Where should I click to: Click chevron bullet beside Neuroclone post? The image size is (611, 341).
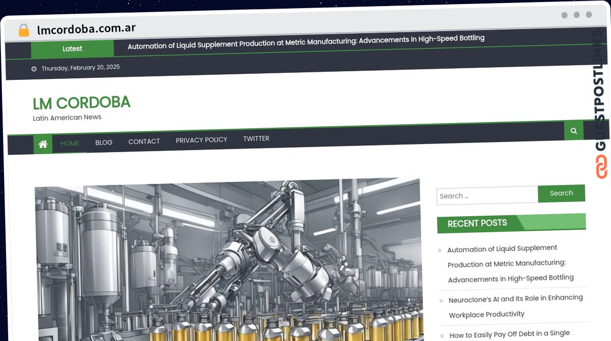click(441, 301)
